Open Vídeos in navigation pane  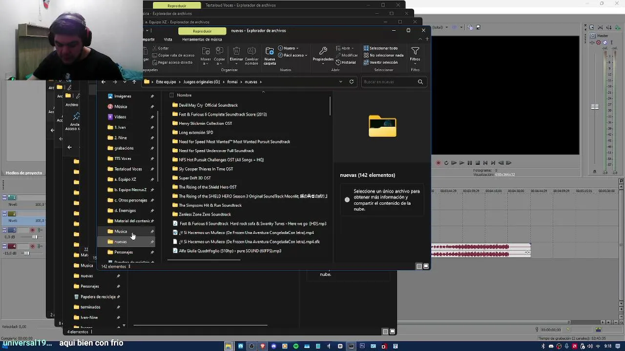(x=120, y=117)
